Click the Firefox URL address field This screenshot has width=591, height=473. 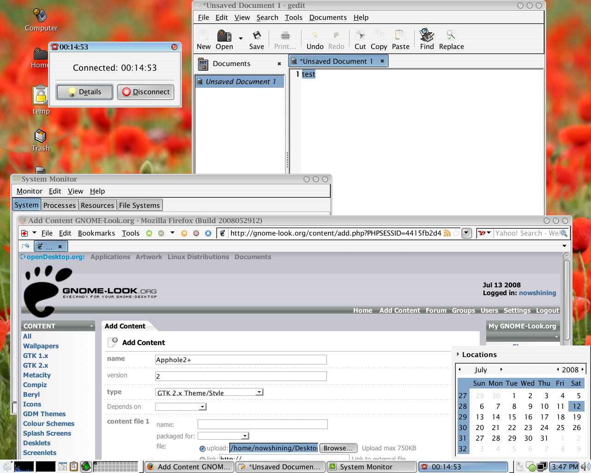(336, 233)
